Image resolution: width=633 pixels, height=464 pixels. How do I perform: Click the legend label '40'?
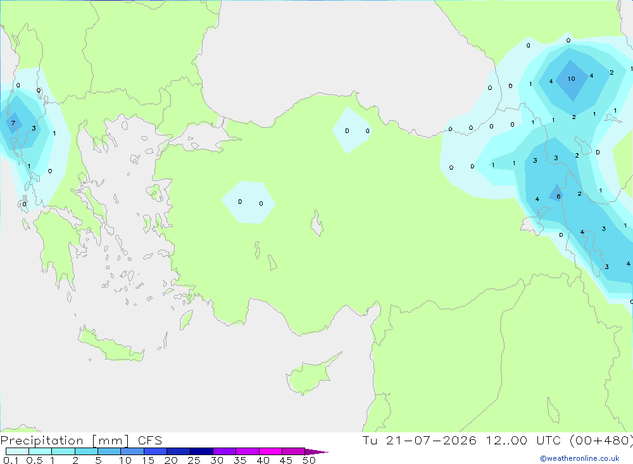click(x=263, y=460)
